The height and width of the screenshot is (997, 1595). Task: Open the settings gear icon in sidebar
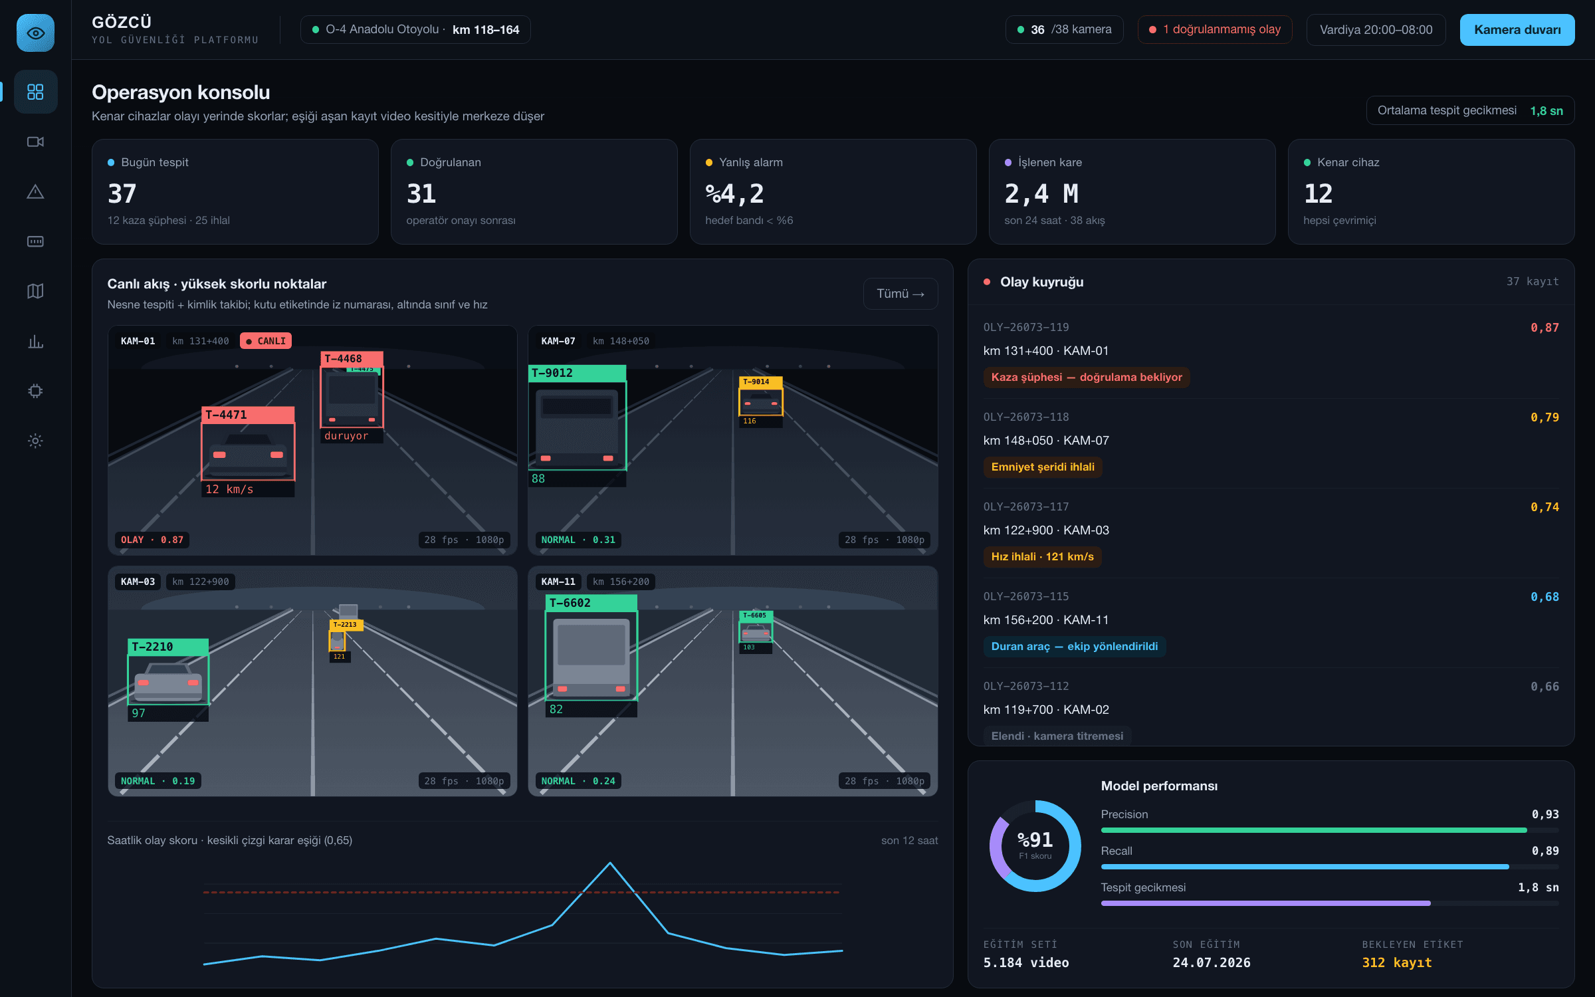tap(35, 441)
